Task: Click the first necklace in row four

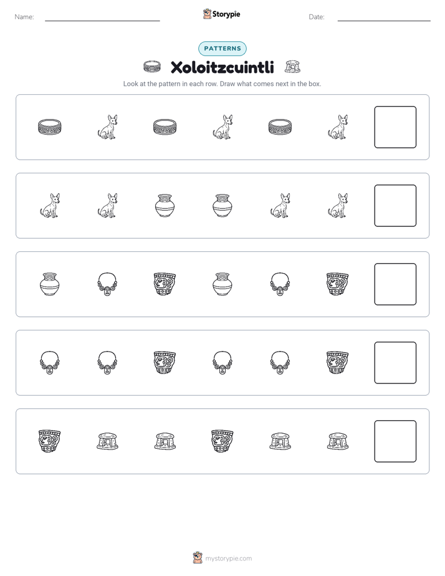Action: point(50,363)
